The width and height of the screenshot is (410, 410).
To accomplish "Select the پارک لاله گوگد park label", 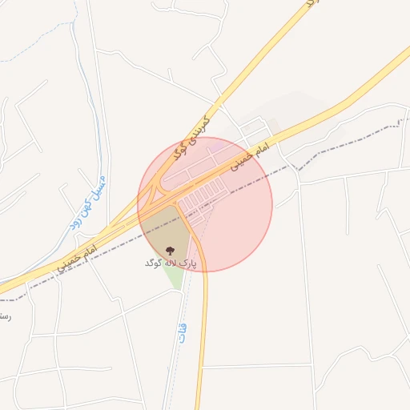I will coord(171,263).
